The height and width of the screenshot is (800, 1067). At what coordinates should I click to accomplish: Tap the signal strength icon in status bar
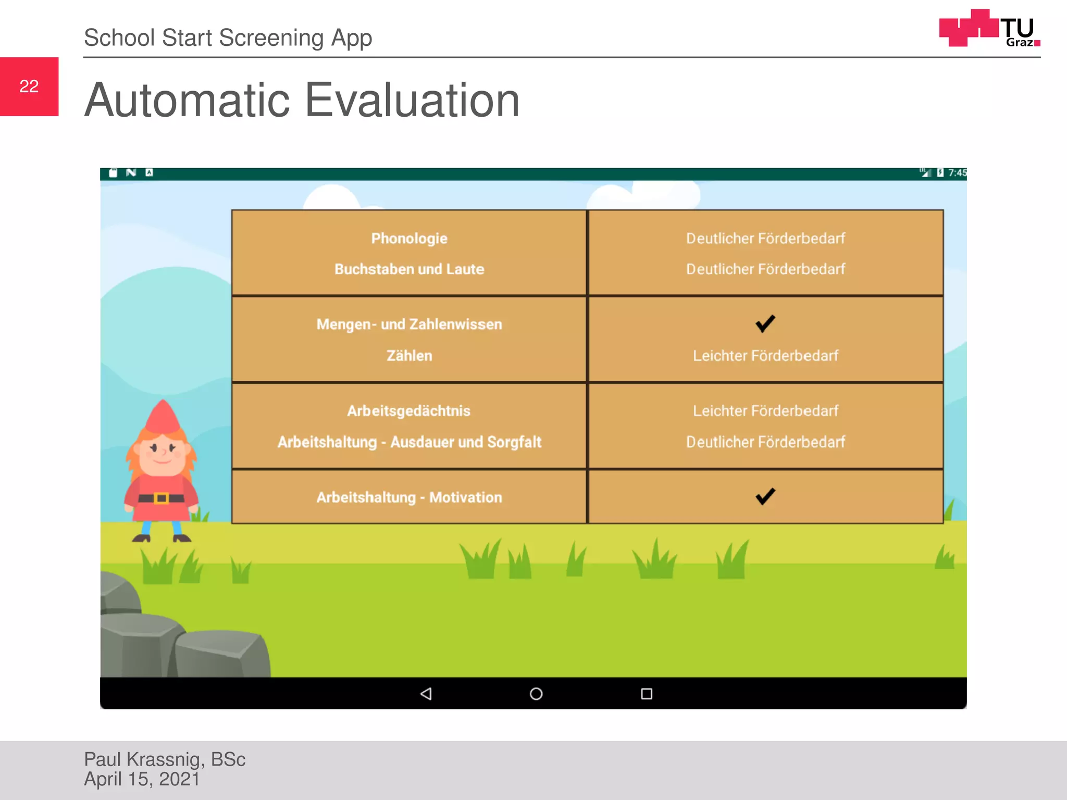point(925,172)
